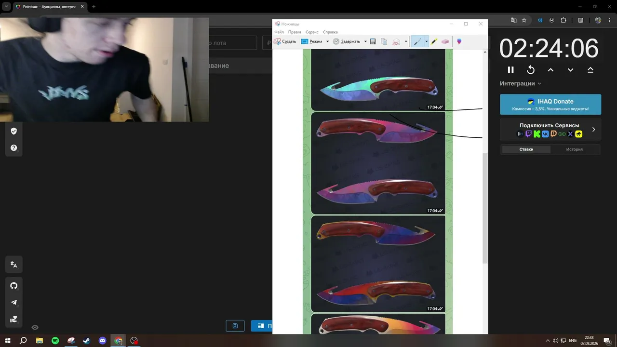Open the donation hand-heart sidebar icon
The image size is (617, 347).
point(14,319)
